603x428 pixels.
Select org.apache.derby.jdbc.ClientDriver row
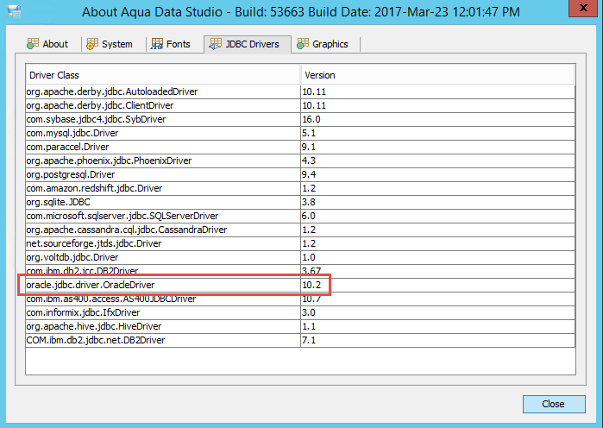click(300, 105)
